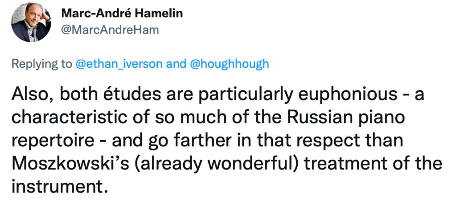456x201 pixels.
Task: Click the @MarcAndreHam handle
Action: click(109, 30)
